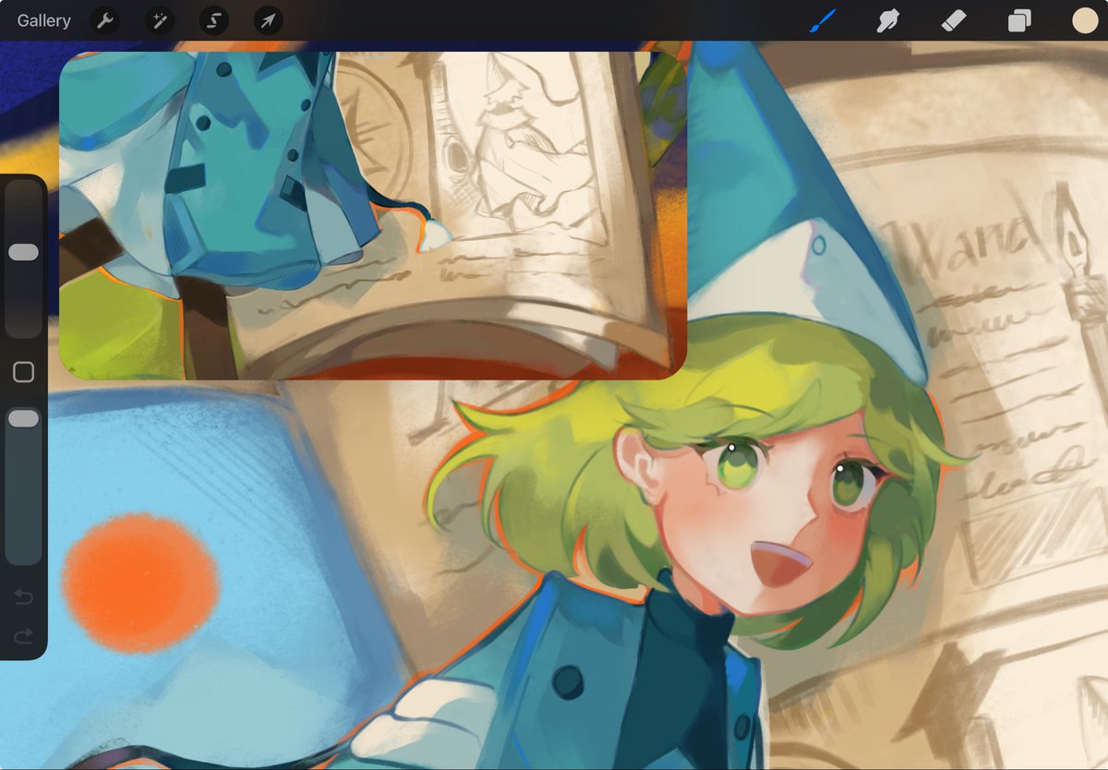Select the Eraser tool
The width and height of the screenshot is (1108, 770).
click(953, 20)
